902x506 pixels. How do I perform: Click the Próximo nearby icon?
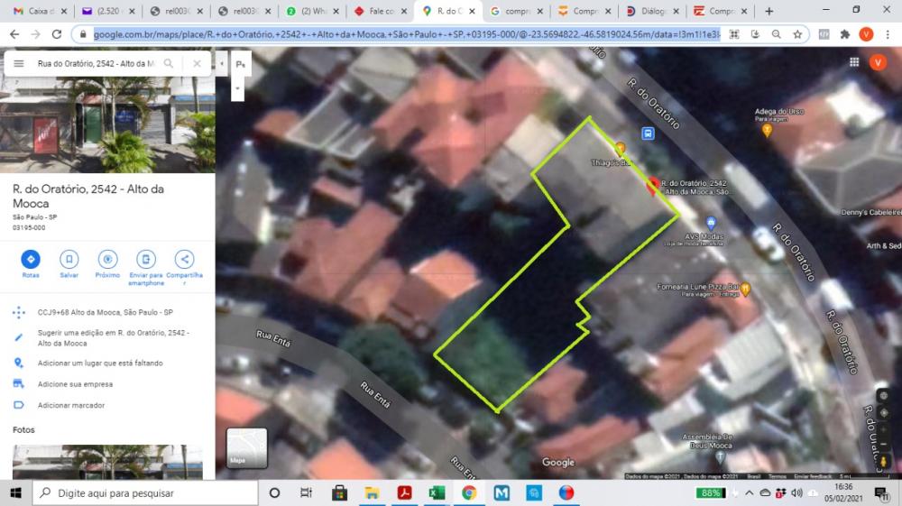click(x=107, y=260)
